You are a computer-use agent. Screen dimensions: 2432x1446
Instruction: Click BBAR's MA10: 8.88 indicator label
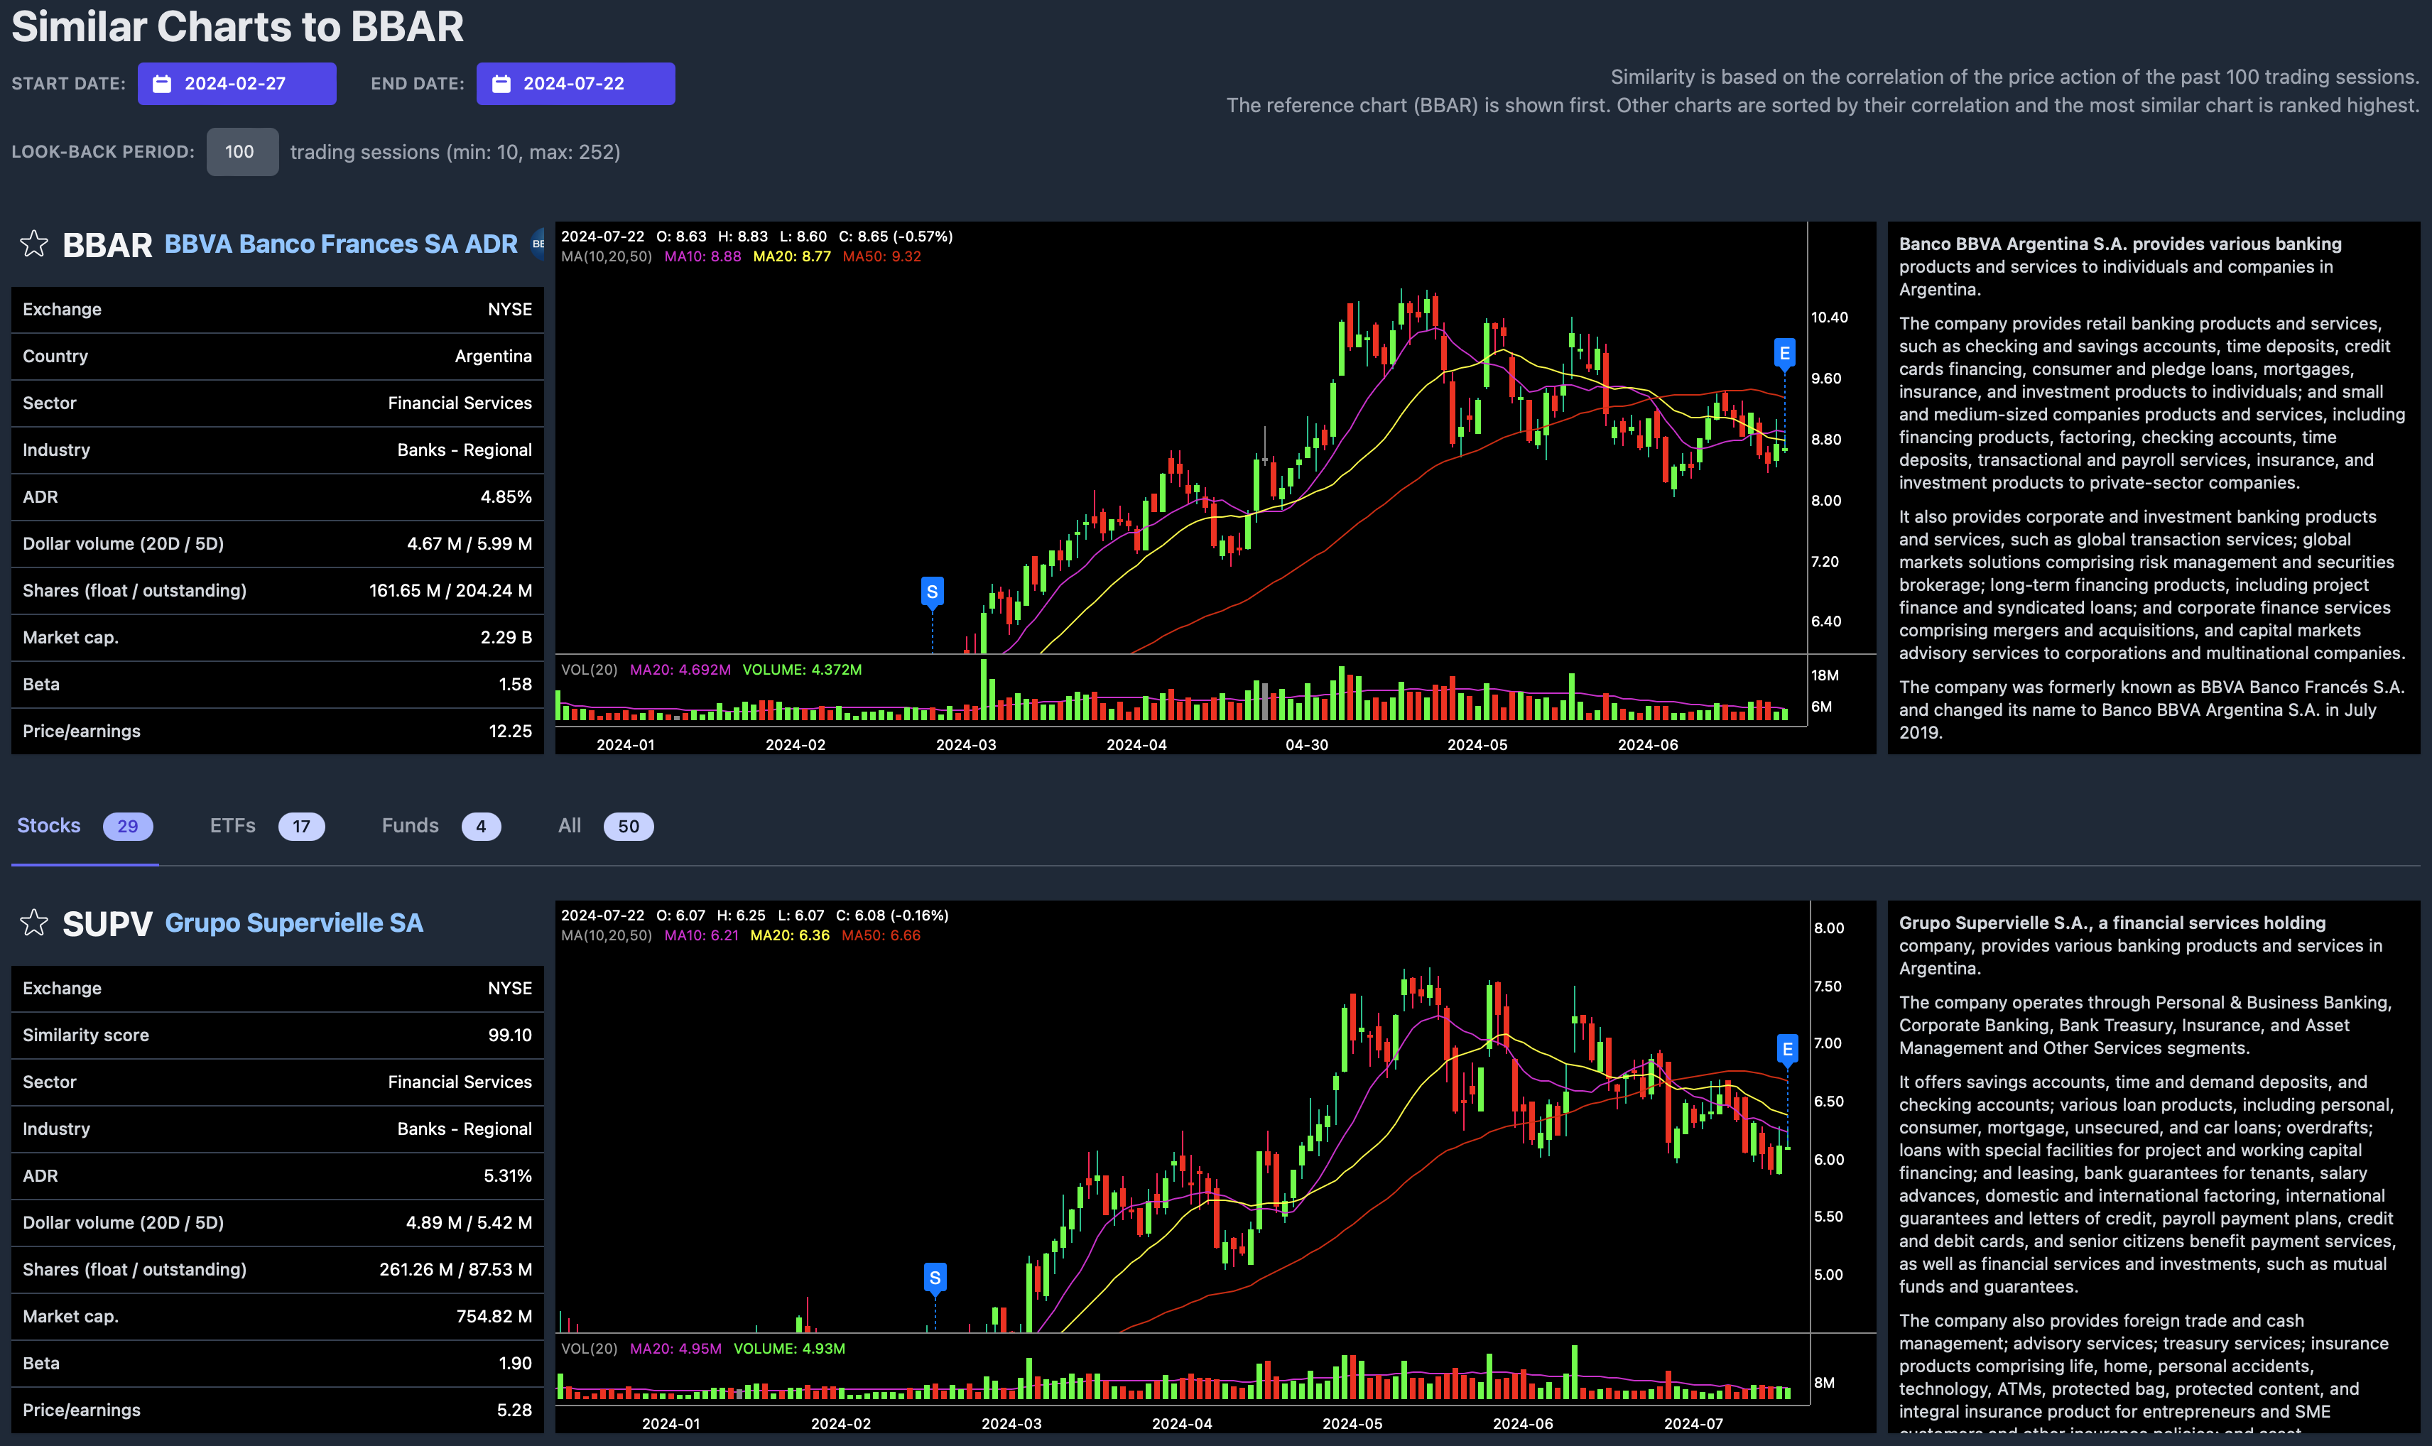tap(702, 256)
